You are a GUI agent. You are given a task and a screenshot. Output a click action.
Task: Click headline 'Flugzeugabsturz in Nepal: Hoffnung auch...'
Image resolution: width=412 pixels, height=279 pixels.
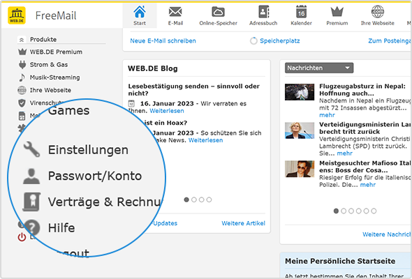(362, 90)
